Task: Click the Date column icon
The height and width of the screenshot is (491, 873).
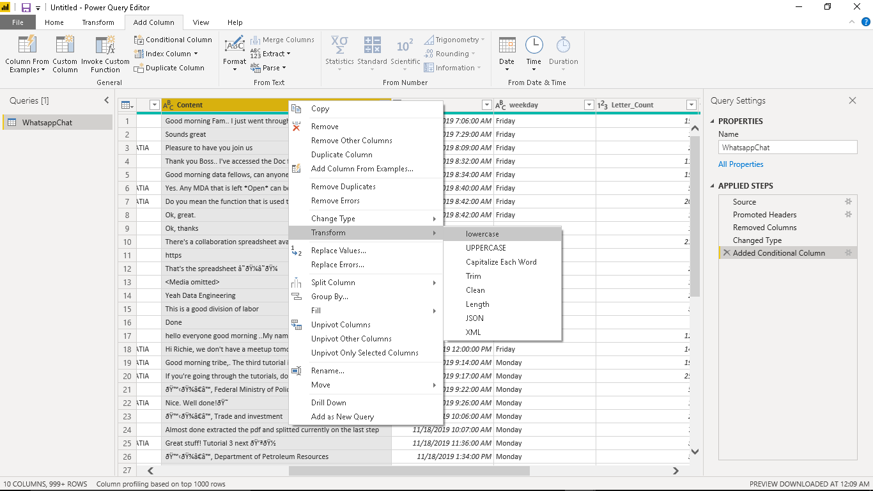Action: [x=507, y=45]
